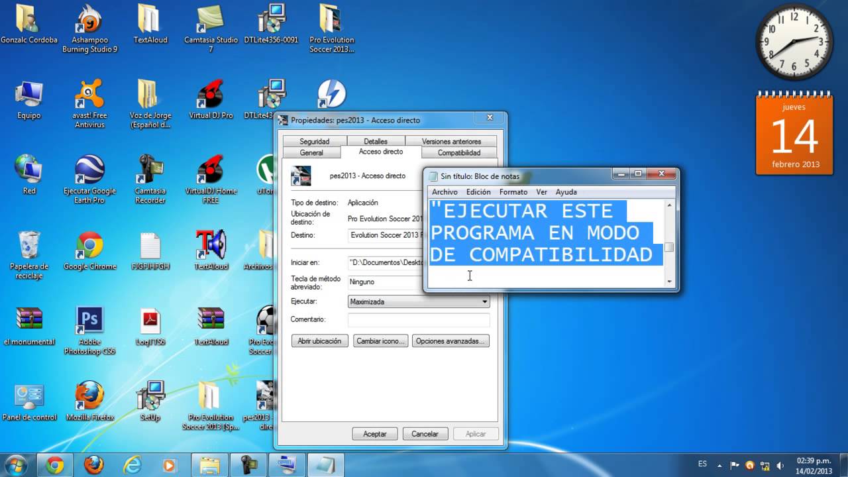848x477 pixels.
Task: Click Notepad scrollbar up arrow
Action: click(669, 206)
